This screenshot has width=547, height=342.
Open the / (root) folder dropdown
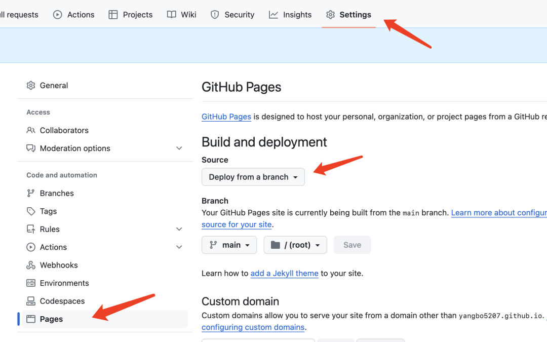tap(295, 245)
